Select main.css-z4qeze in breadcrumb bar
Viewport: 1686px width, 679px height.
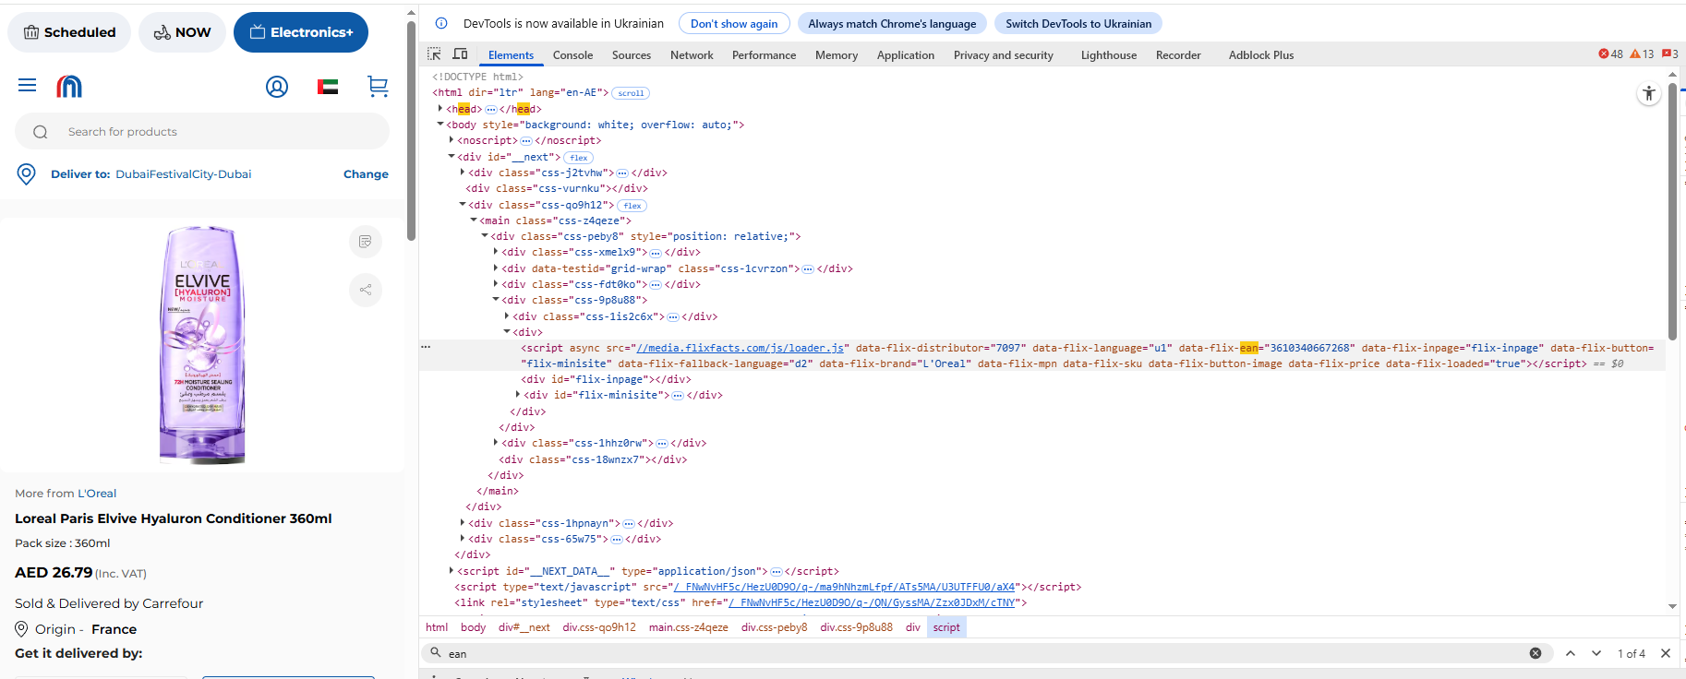coord(689,627)
